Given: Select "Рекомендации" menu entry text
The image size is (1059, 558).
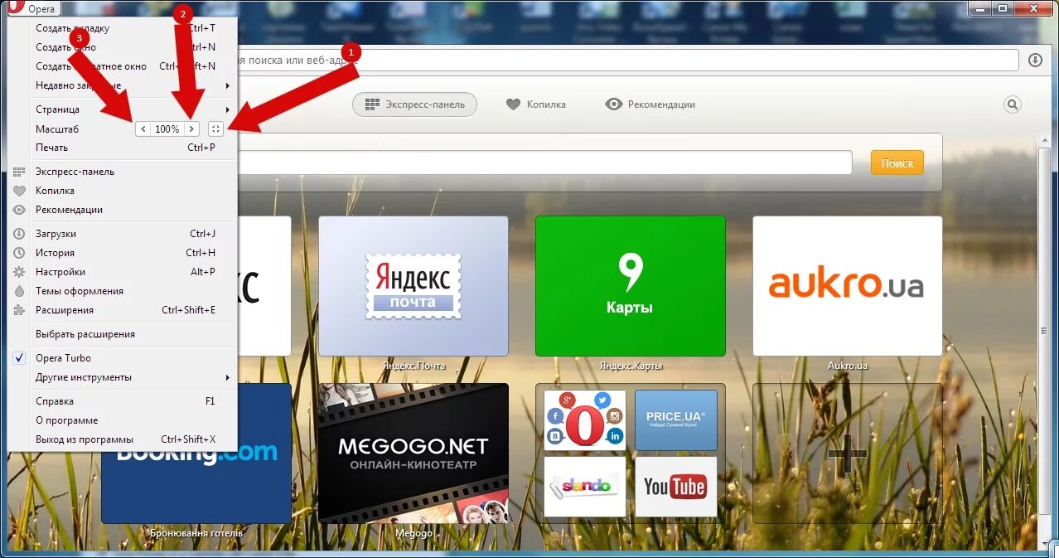Looking at the screenshot, I should pos(69,210).
